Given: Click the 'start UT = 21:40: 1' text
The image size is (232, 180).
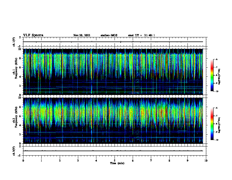Looking at the screenshot, I should click(141, 35).
